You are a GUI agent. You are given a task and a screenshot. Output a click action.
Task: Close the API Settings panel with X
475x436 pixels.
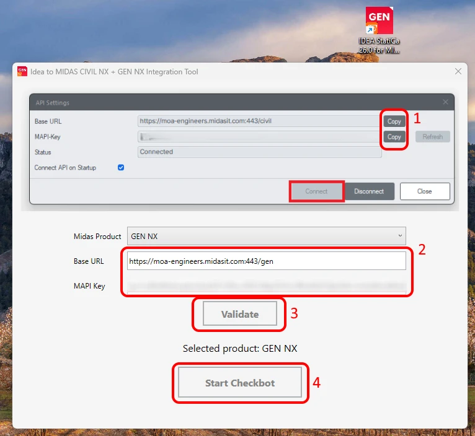click(445, 102)
